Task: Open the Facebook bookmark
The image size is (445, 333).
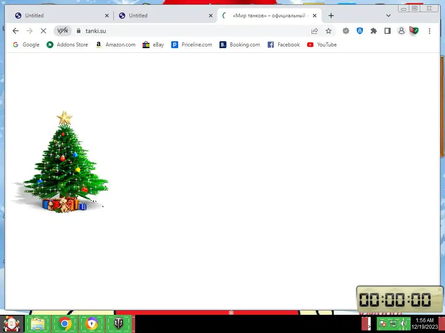Action: (283, 45)
